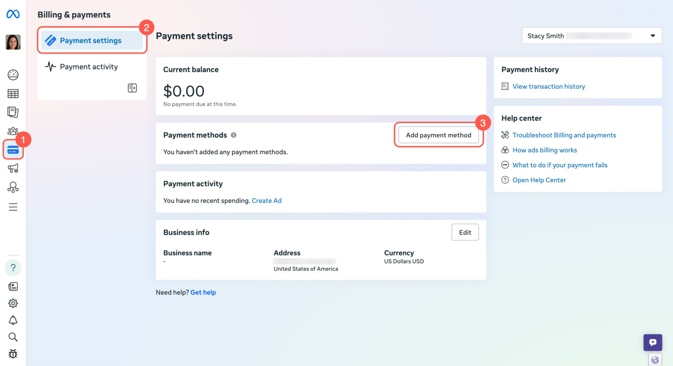Click the Edit business info button

coord(465,232)
